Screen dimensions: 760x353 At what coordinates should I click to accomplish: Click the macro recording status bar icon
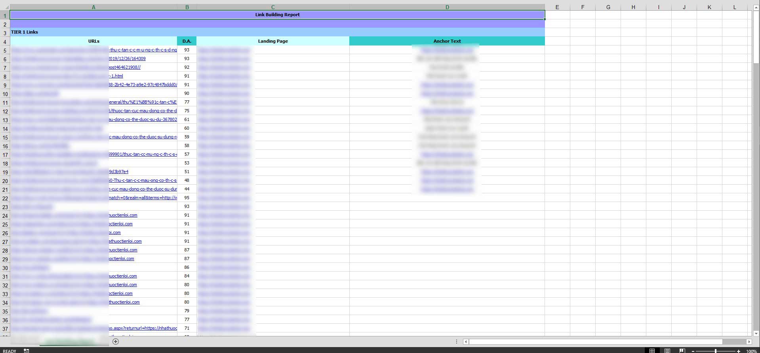pos(26,351)
